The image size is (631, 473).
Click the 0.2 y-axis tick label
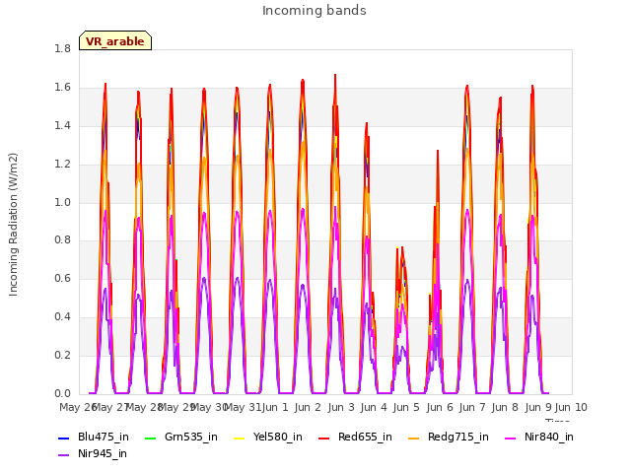pyautogui.click(x=62, y=355)
